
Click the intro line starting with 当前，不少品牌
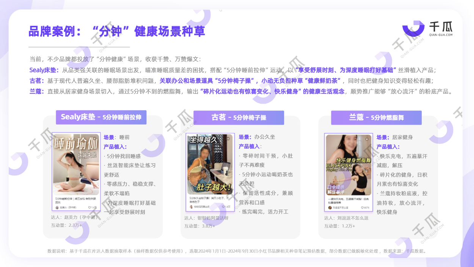pos(115,59)
